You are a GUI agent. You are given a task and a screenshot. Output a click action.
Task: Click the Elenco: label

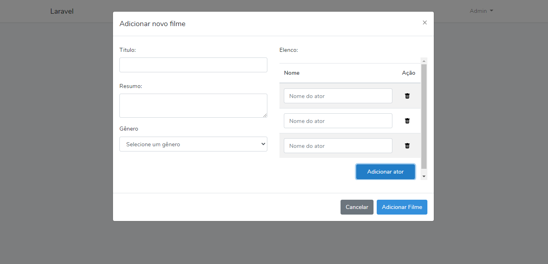[x=289, y=50]
